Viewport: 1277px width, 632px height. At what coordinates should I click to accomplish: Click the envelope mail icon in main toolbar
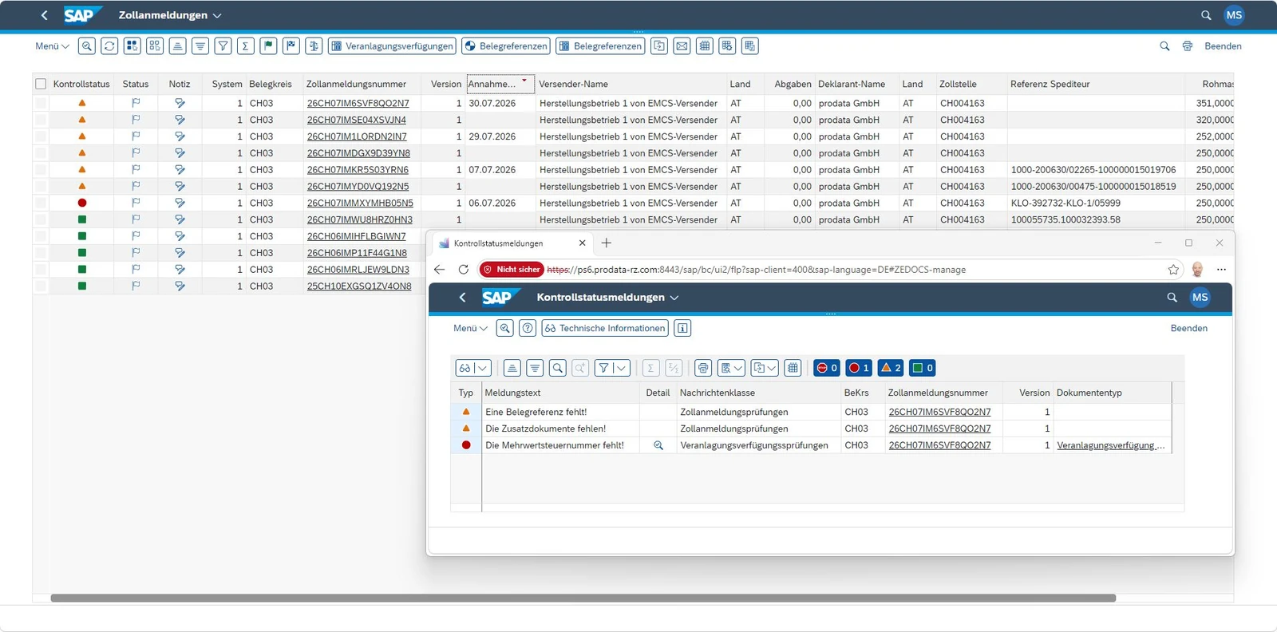(682, 46)
